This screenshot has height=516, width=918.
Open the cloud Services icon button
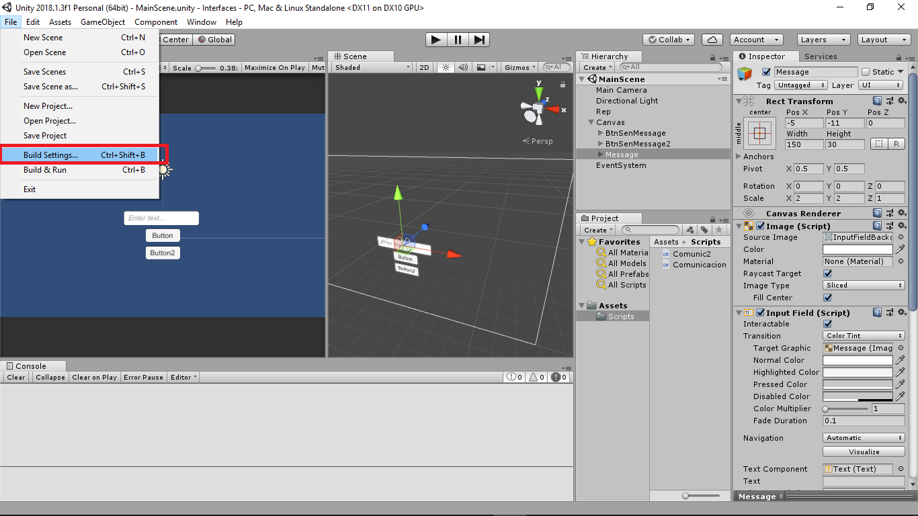[712, 40]
